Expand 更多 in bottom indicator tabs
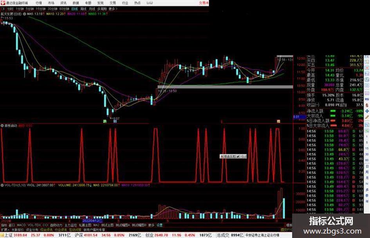Screen dimensions: 370x238 pos(151,225)
